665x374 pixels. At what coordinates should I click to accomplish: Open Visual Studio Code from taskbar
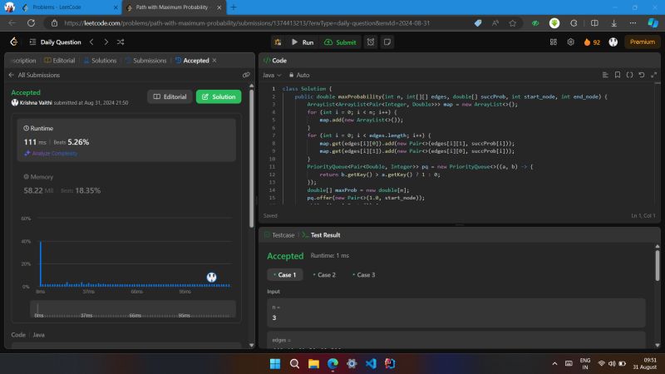372,364
